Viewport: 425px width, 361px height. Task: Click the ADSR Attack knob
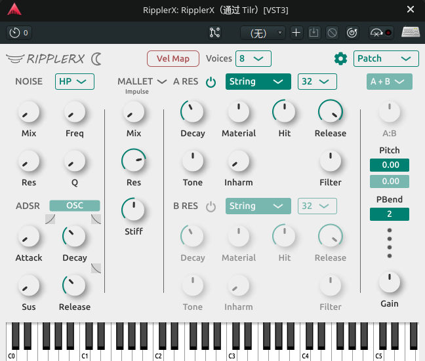click(x=29, y=237)
